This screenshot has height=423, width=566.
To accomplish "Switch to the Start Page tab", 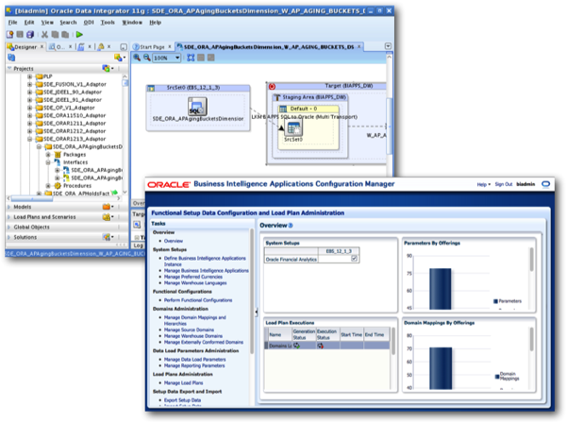I will (152, 47).
